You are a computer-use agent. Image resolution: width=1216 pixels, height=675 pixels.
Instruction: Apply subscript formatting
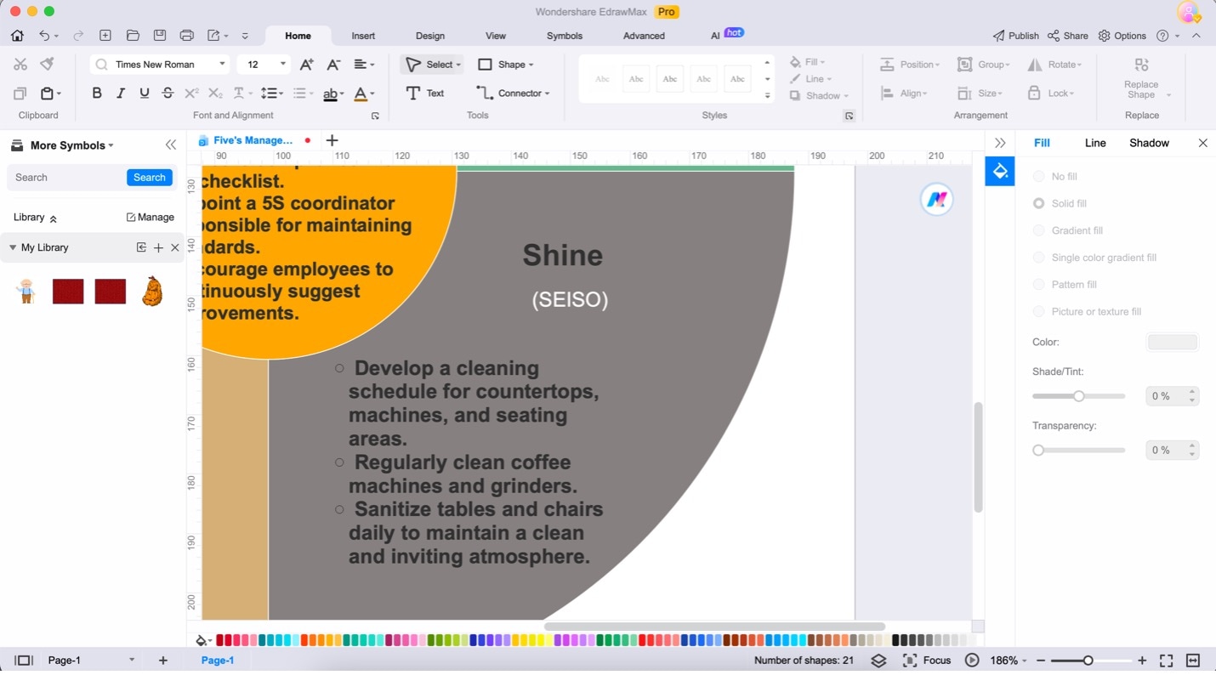[x=215, y=94]
